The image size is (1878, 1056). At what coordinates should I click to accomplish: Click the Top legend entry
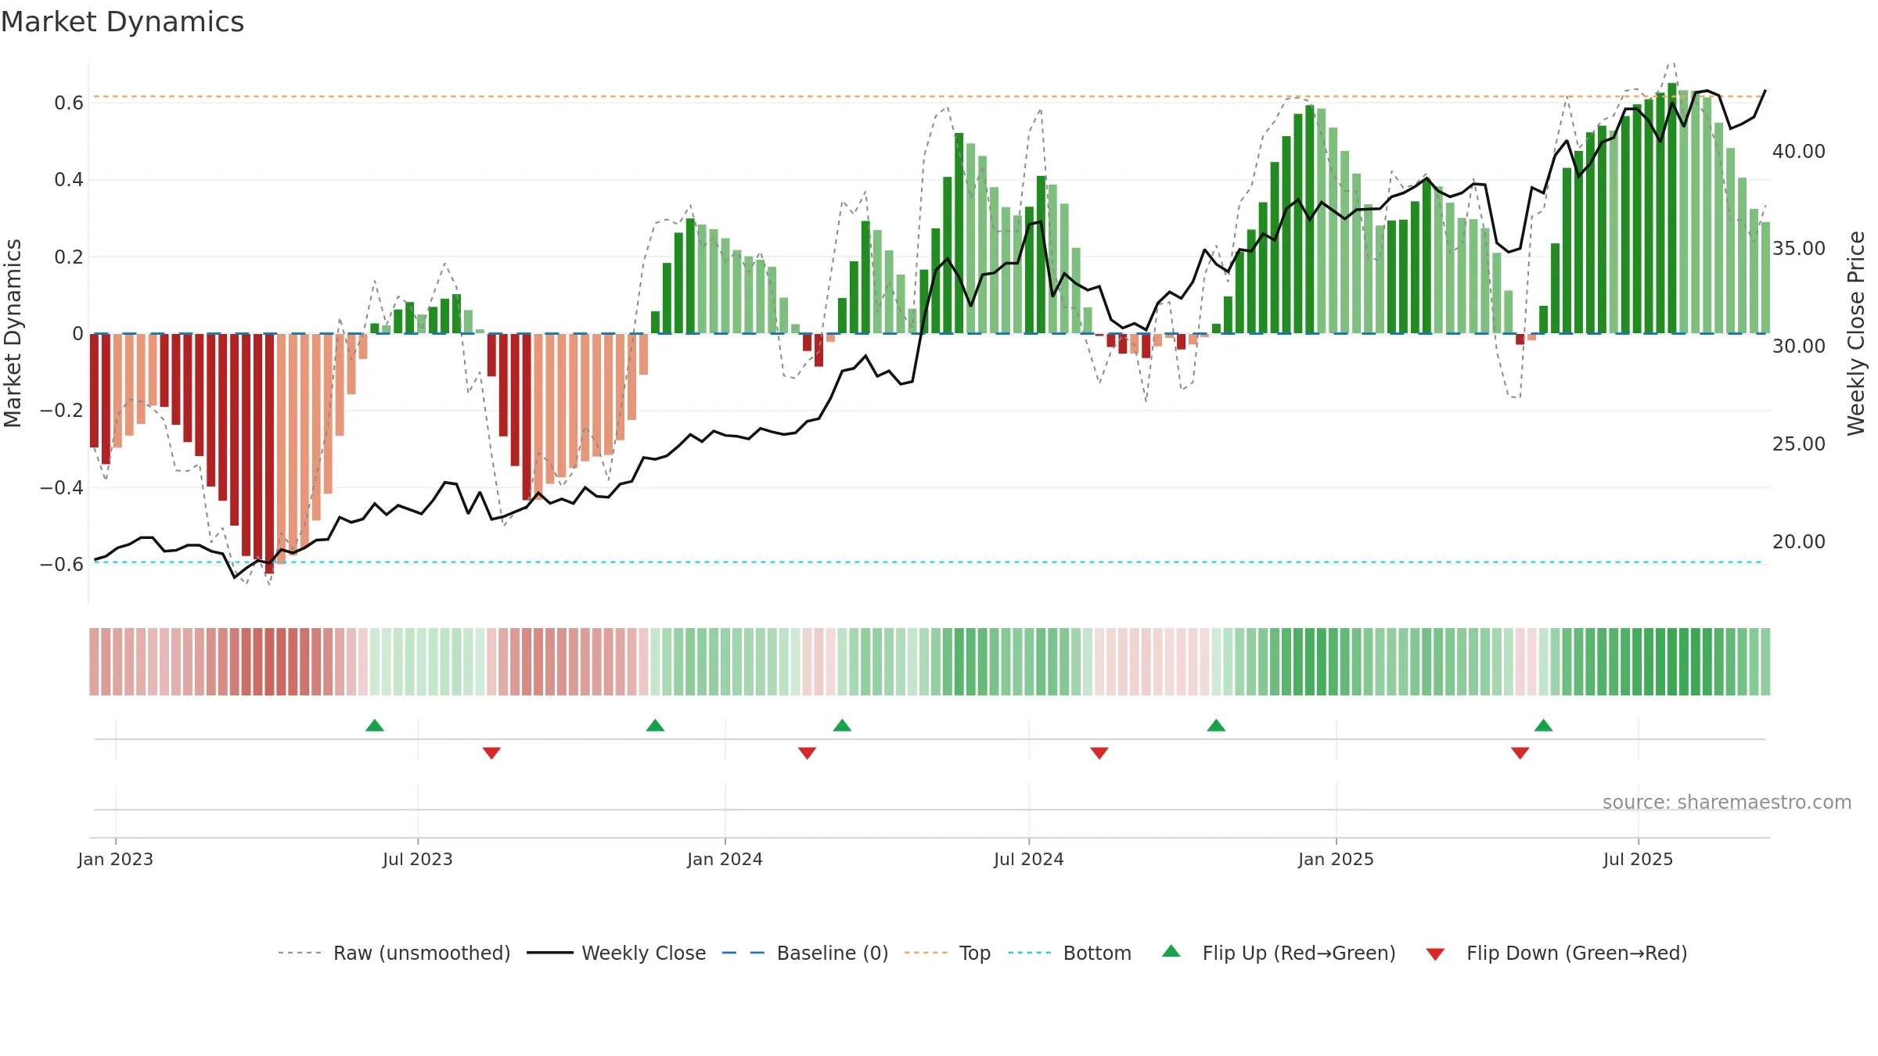click(x=947, y=953)
